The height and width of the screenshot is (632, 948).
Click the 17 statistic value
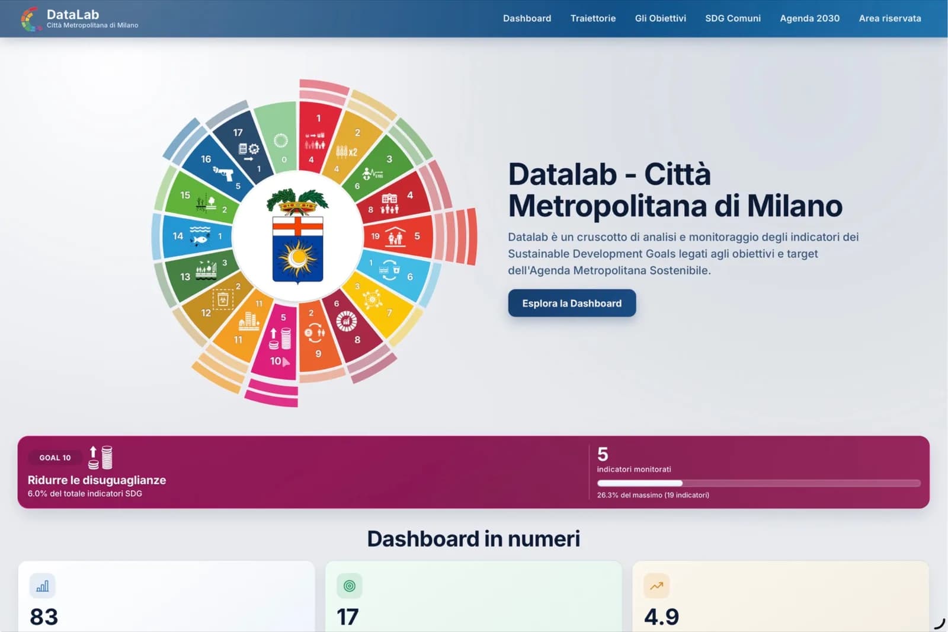point(348,617)
